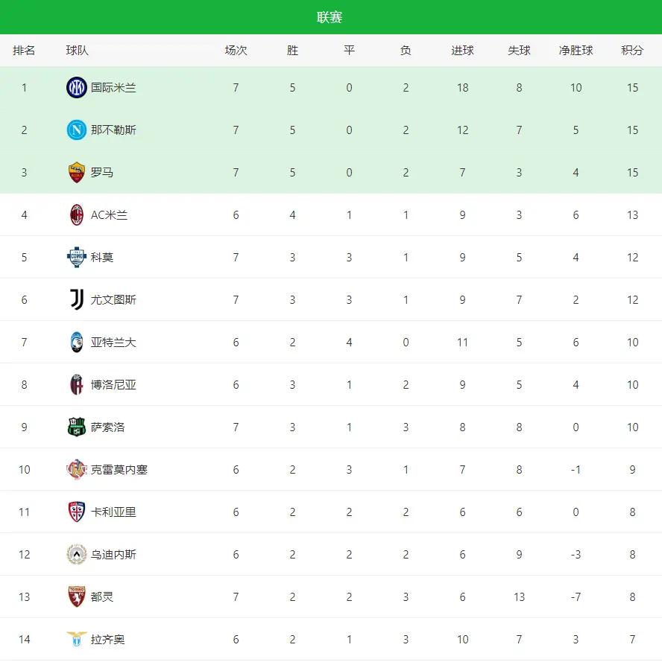The width and height of the screenshot is (662, 662).
Task: Click the Torino club crest icon
Action: (77, 597)
